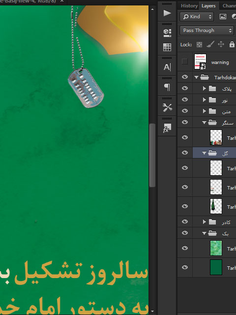The width and height of the screenshot is (236, 315).
Task: Open the Swatches grid panel icon
Action: 167,47
